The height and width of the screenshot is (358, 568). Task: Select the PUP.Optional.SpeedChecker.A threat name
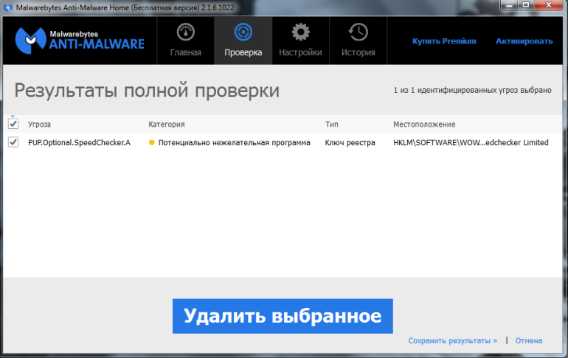click(x=80, y=142)
